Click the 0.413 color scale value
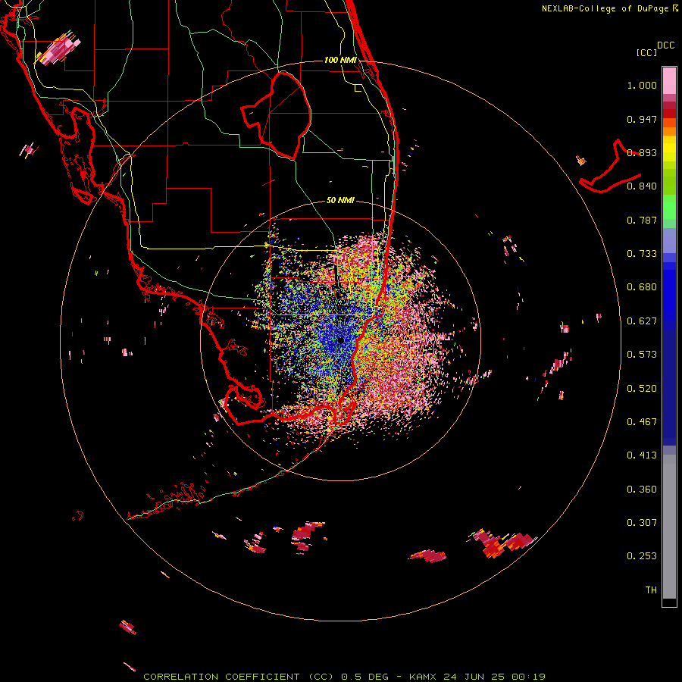682x682 pixels. coord(642,455)
